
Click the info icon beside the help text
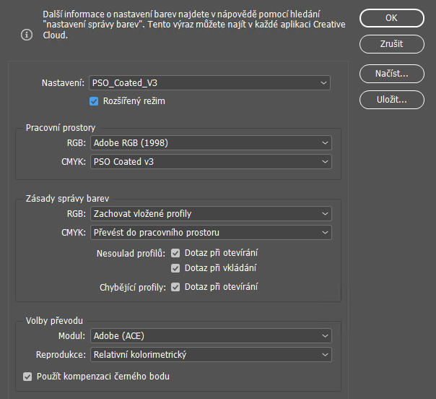[x=27, y=34]
